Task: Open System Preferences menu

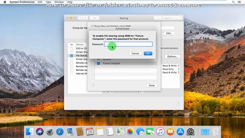Action: [x=22, y=2]
